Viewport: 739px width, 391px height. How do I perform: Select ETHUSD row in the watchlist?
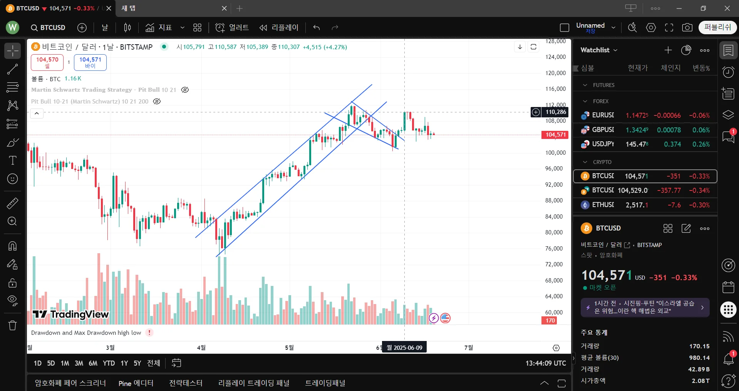645,205
